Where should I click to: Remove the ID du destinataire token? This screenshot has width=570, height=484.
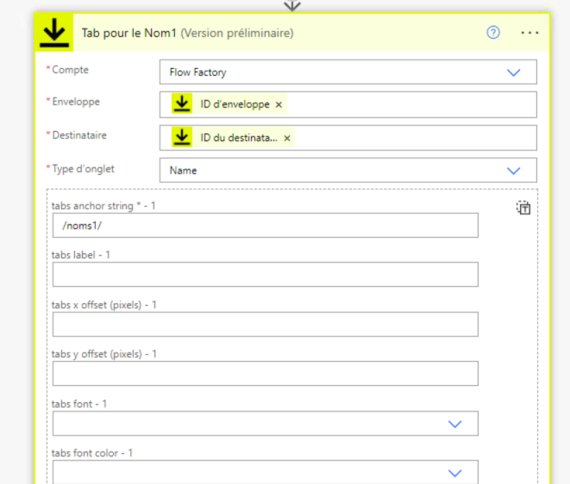tap(287, 138)
